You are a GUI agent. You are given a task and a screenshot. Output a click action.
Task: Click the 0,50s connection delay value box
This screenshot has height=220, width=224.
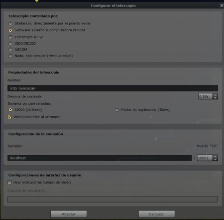click(x=206, y=96)
